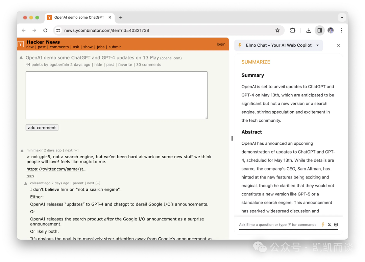Open the '30 comments' link
Screen dimensions: 365x262
148,65
